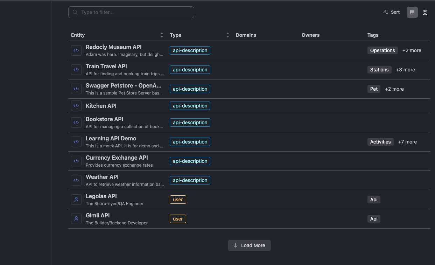
Task: Click the api-description badge for Redocly Museum API
Action: [190, 50]
